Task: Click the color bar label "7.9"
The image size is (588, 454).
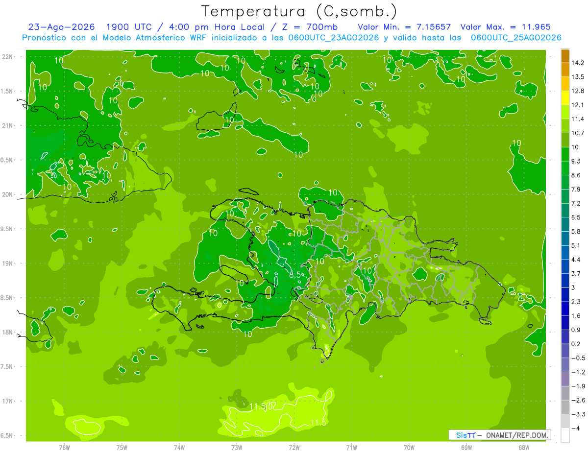Action: pos(577,189)
